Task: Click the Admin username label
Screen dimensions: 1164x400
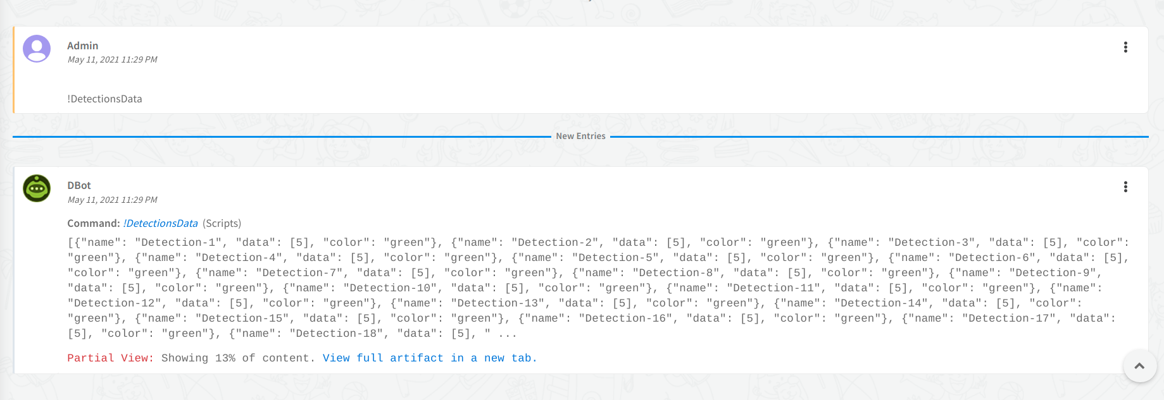Action: click(x=83, y=46)
